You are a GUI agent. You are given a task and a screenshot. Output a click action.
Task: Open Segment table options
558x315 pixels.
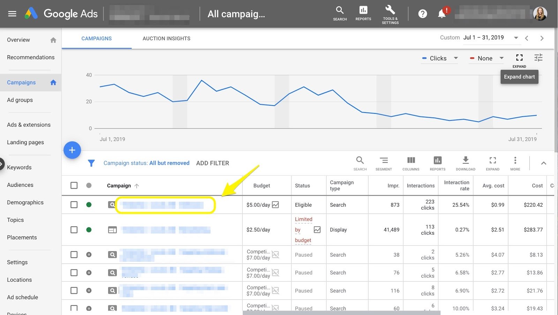tap(384, 163)
